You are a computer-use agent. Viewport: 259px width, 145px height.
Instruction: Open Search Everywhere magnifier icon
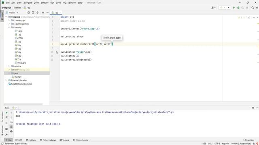point(253,8)
